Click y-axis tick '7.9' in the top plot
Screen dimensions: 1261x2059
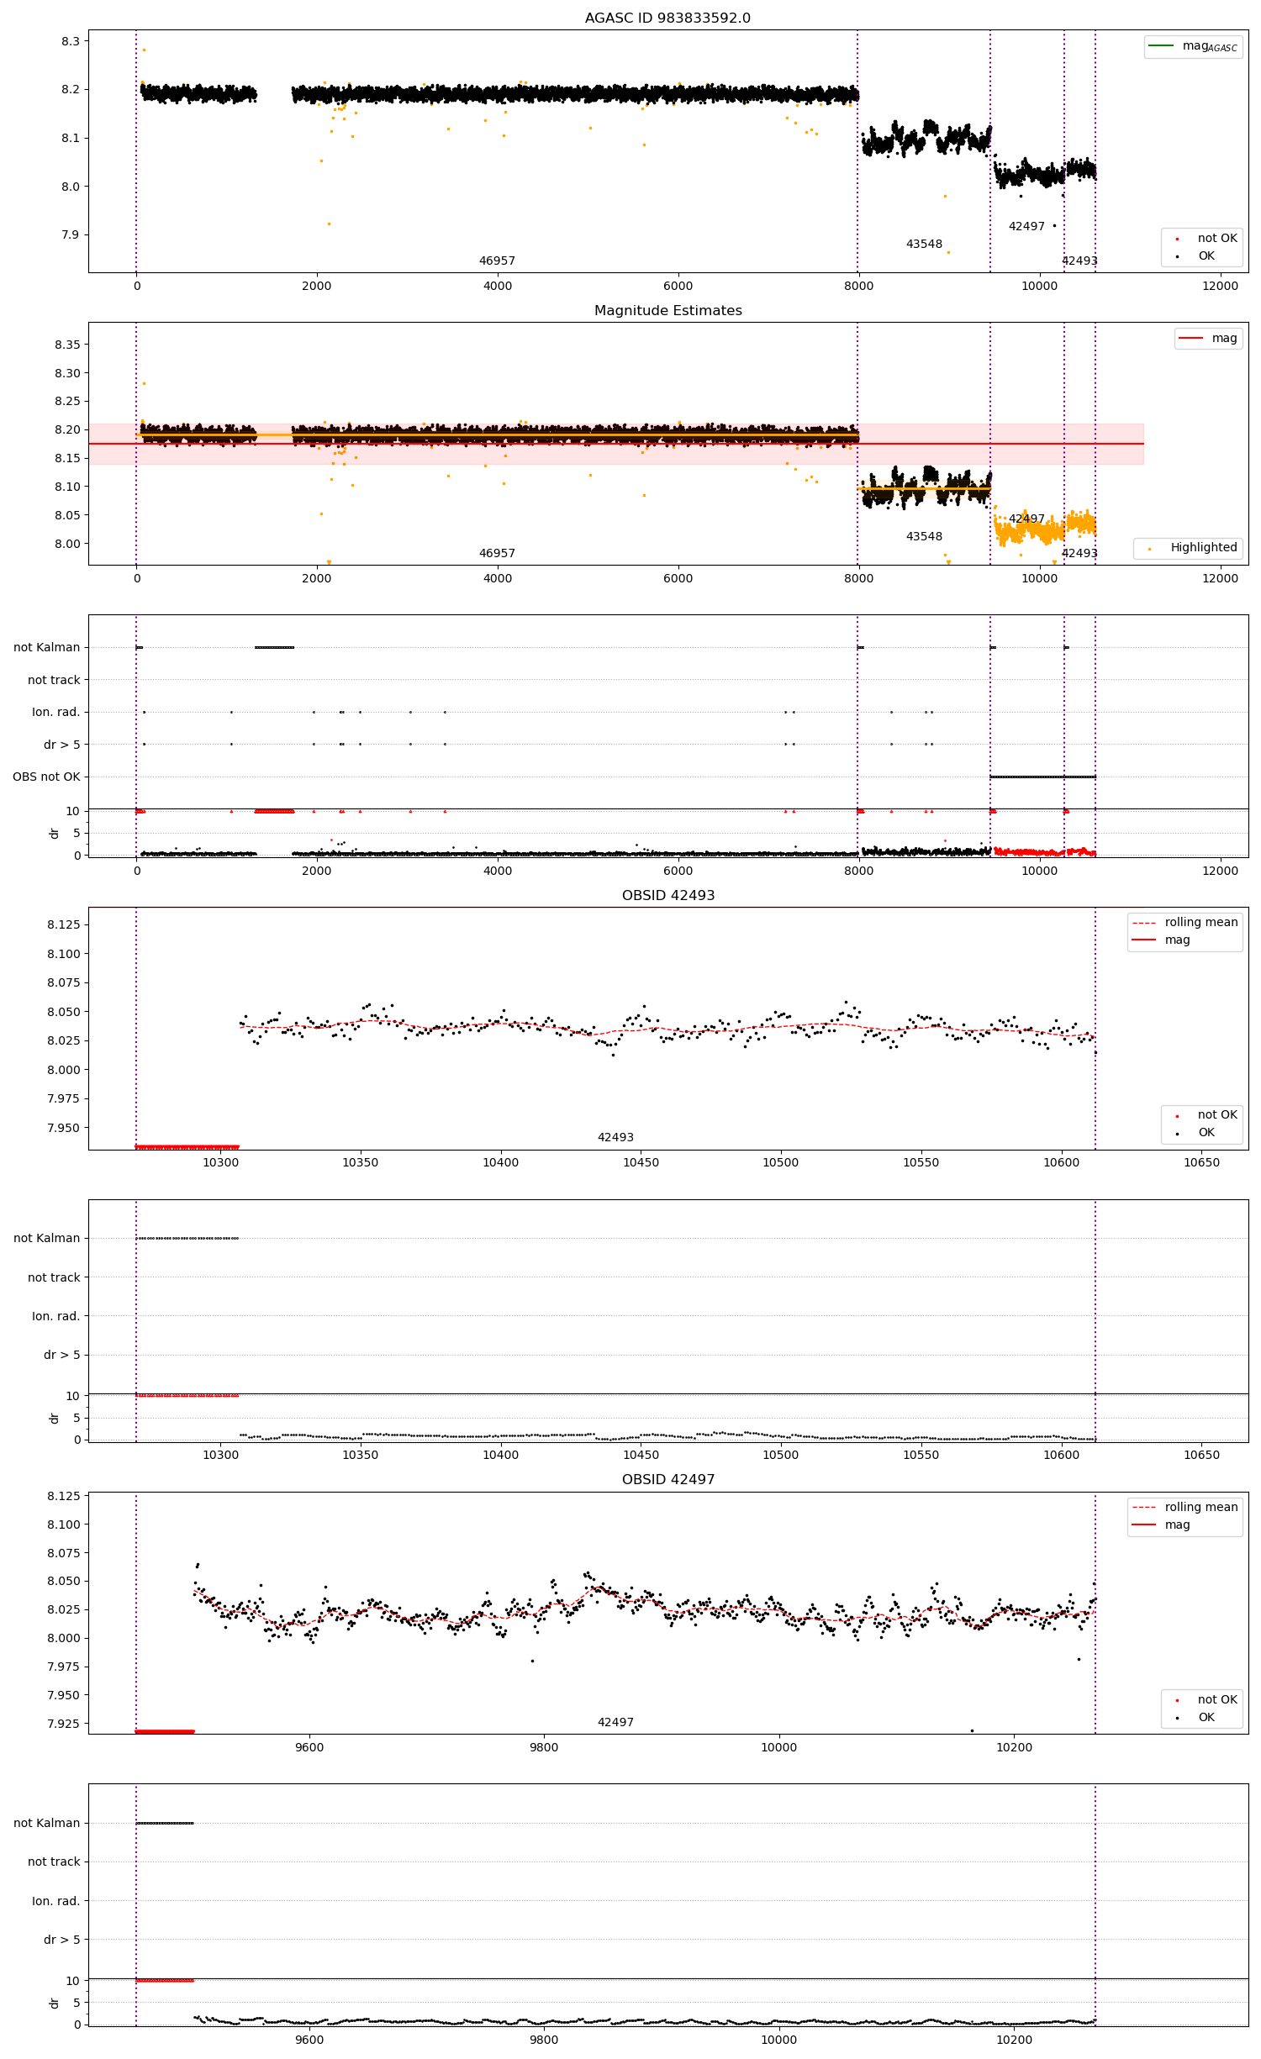[x=71, y=234]
